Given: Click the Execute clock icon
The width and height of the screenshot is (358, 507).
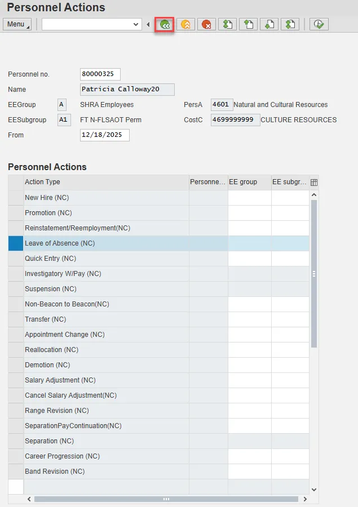Looking at the screenshot, I should click(319, 24).
